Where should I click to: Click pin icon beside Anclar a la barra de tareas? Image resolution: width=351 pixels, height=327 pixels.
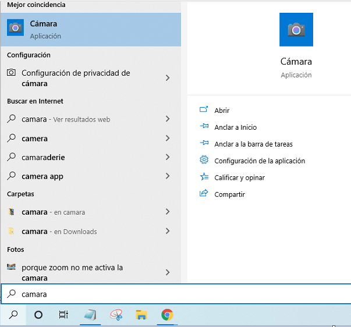point(204,143)
